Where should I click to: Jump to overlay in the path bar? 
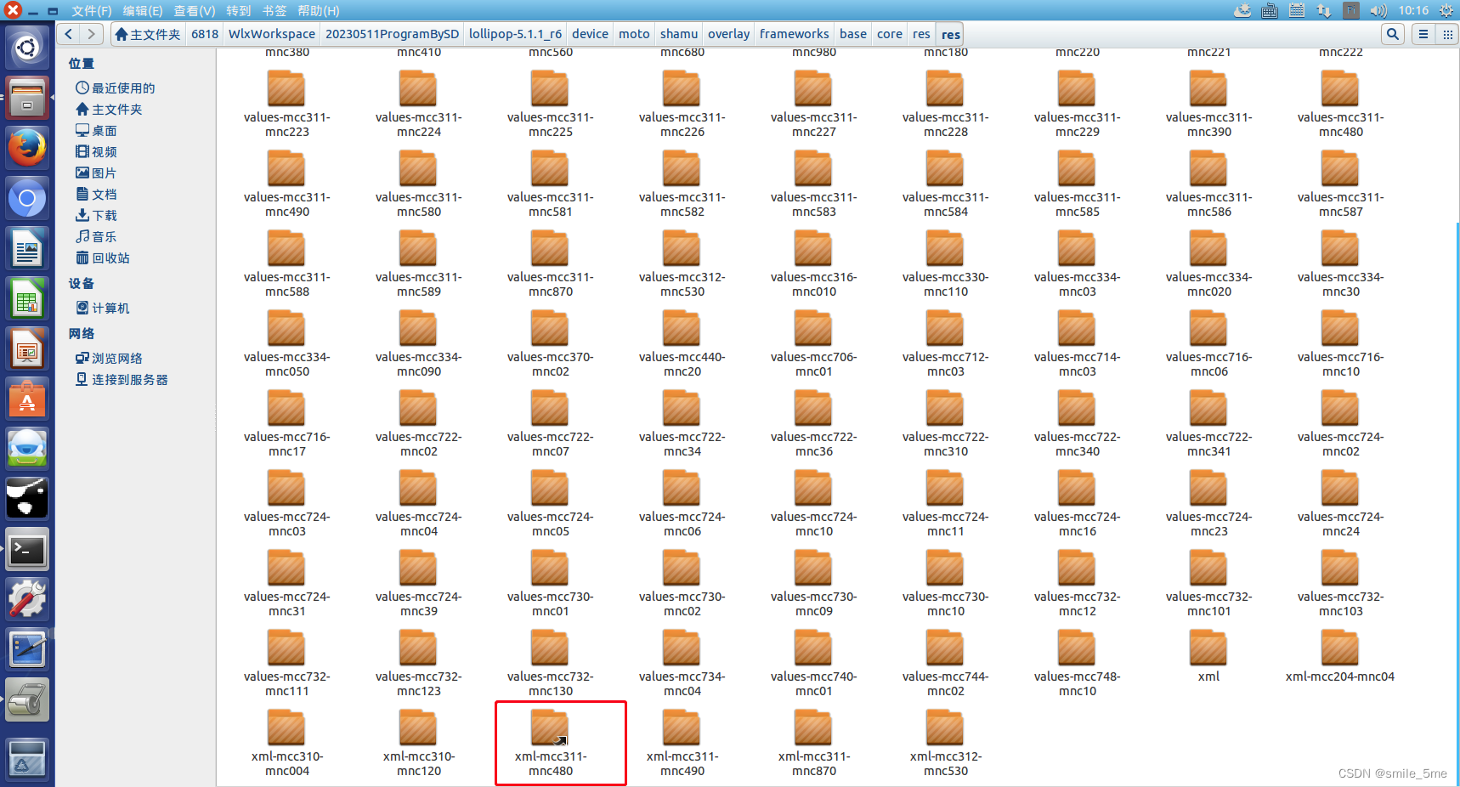pos(728,34)
